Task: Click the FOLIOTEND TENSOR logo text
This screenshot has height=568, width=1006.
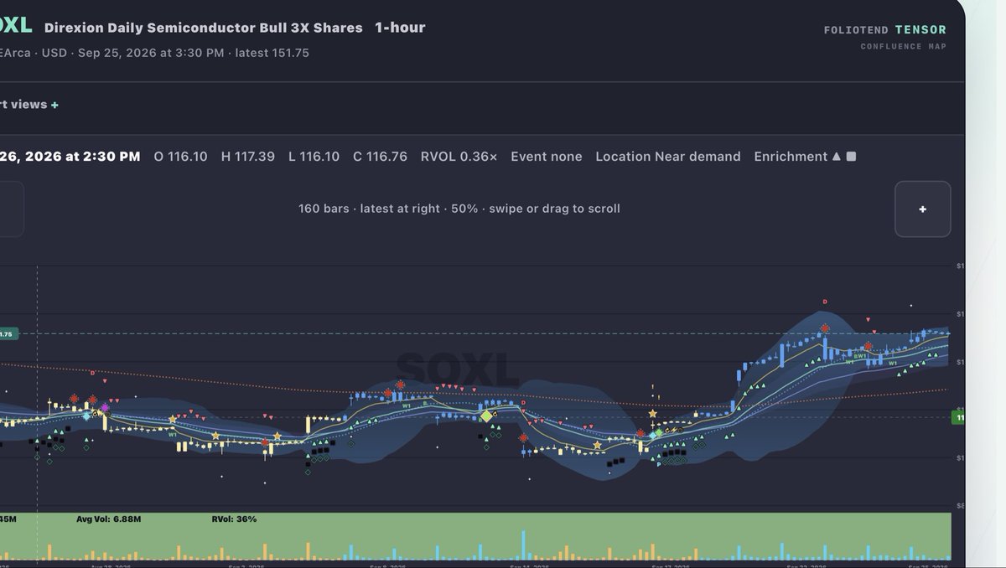Action: 885,30
